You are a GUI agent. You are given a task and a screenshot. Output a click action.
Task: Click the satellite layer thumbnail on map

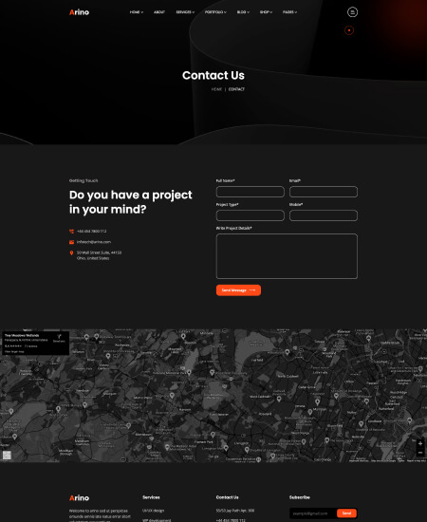[x=7, y=455]
